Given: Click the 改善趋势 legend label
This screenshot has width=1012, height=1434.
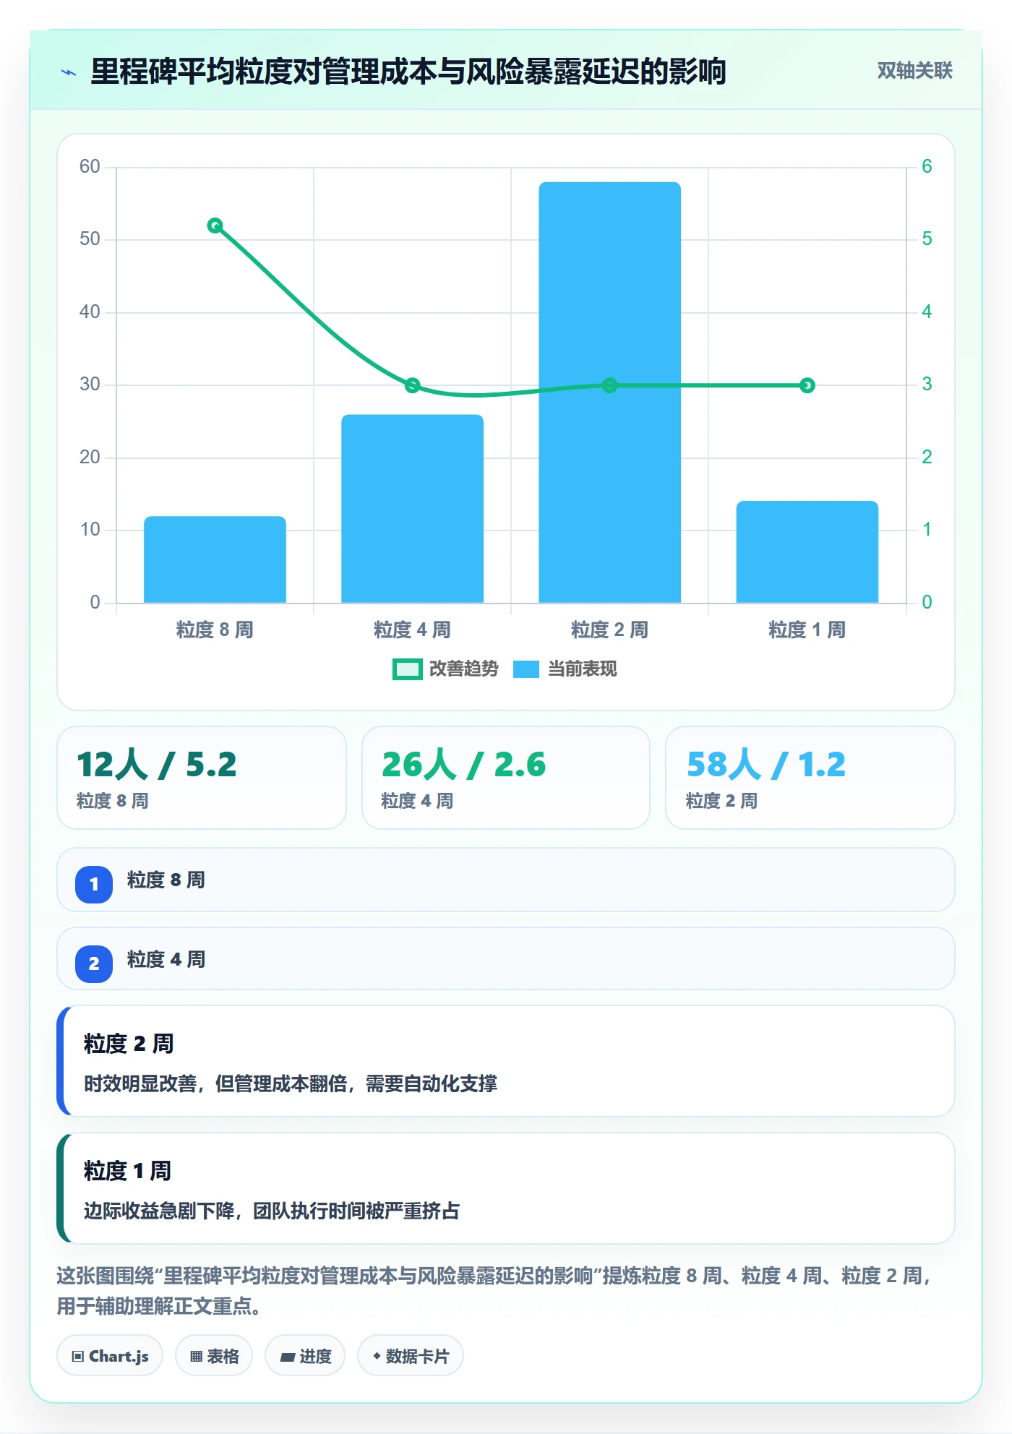Looking at the screenshot, I should [x=463, y=669].
